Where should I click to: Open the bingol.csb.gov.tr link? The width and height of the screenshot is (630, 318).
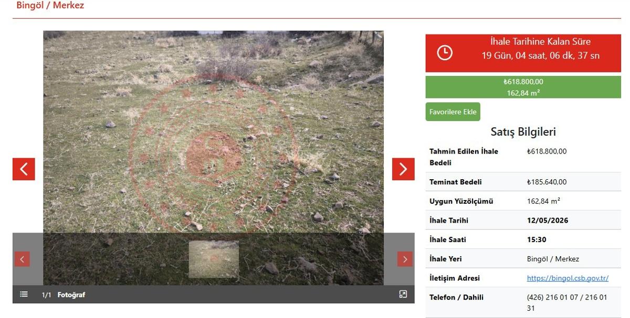(568, 278)
